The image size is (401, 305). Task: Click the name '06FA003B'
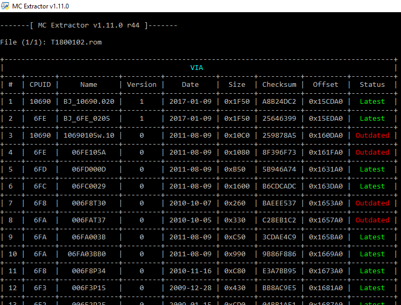(x=89, y=237)
